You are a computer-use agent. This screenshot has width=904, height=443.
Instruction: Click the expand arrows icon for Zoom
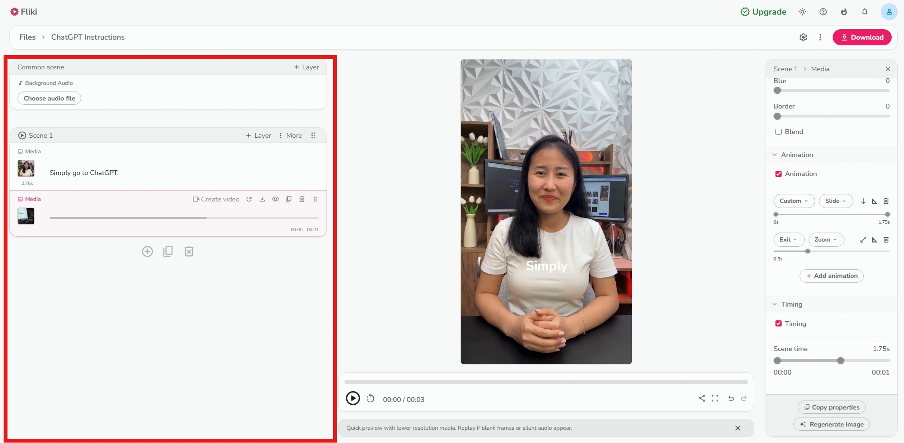point(863,240)
